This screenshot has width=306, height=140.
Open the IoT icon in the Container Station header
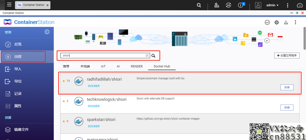coord(267,22)
